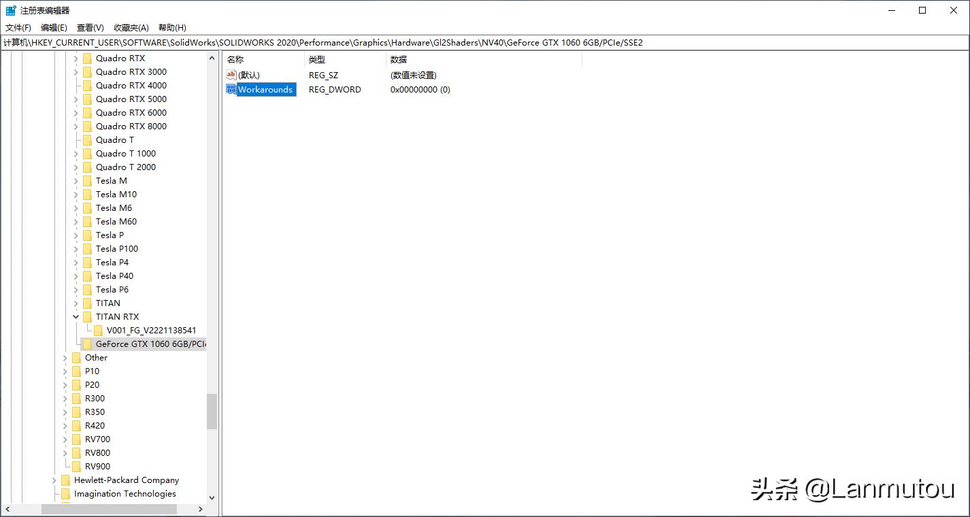Collapse the TITAN RTX tree node
This screenshot has height=517, width=970.
click(76, 316)
